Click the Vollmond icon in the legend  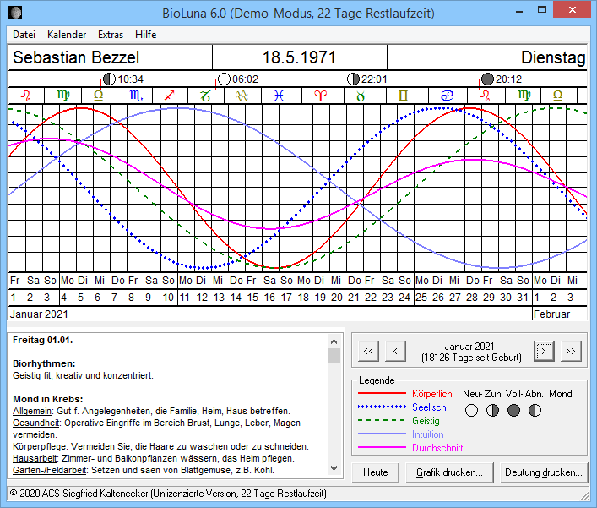(x=513, y=411)
